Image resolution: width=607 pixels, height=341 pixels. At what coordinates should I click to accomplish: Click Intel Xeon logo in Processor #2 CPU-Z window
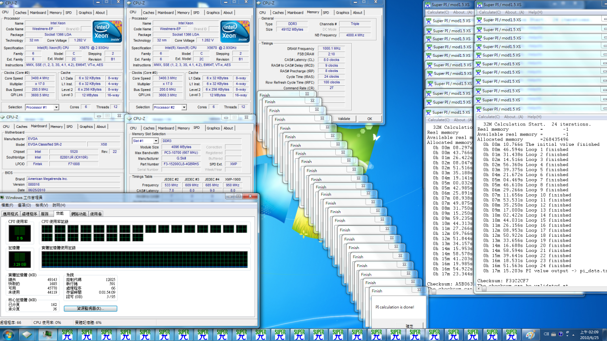coord(235,32)
